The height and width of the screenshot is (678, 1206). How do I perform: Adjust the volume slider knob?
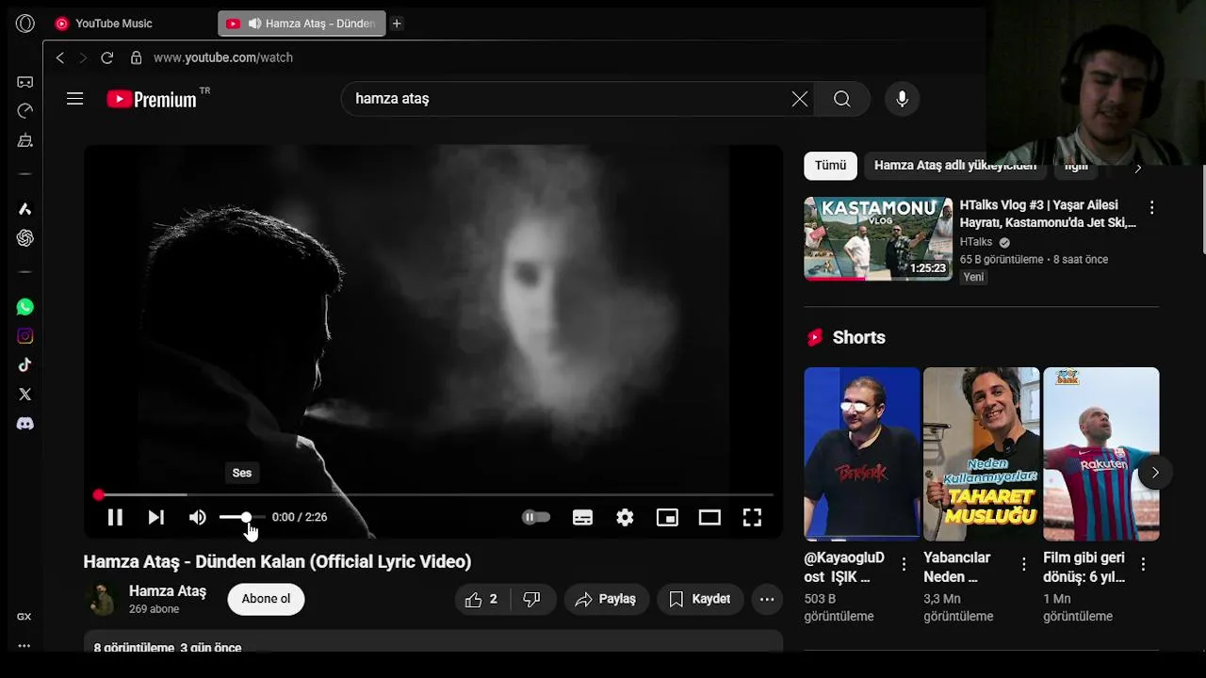pyautogui.click(x=246, y=517)
